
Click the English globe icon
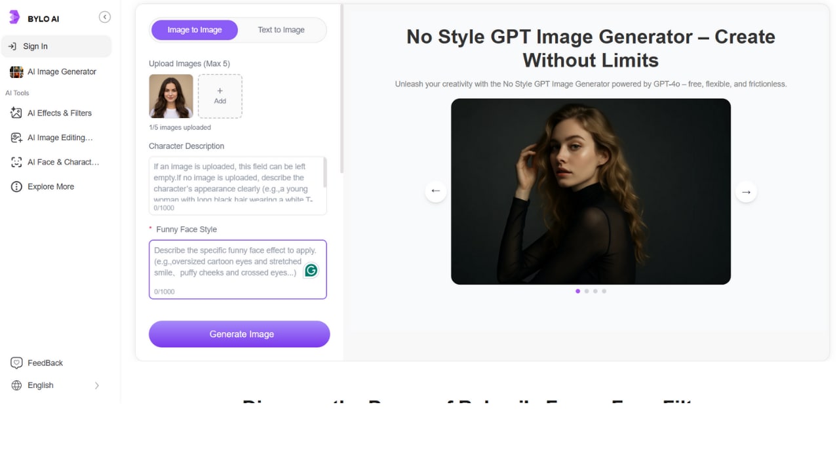[16, 385]
